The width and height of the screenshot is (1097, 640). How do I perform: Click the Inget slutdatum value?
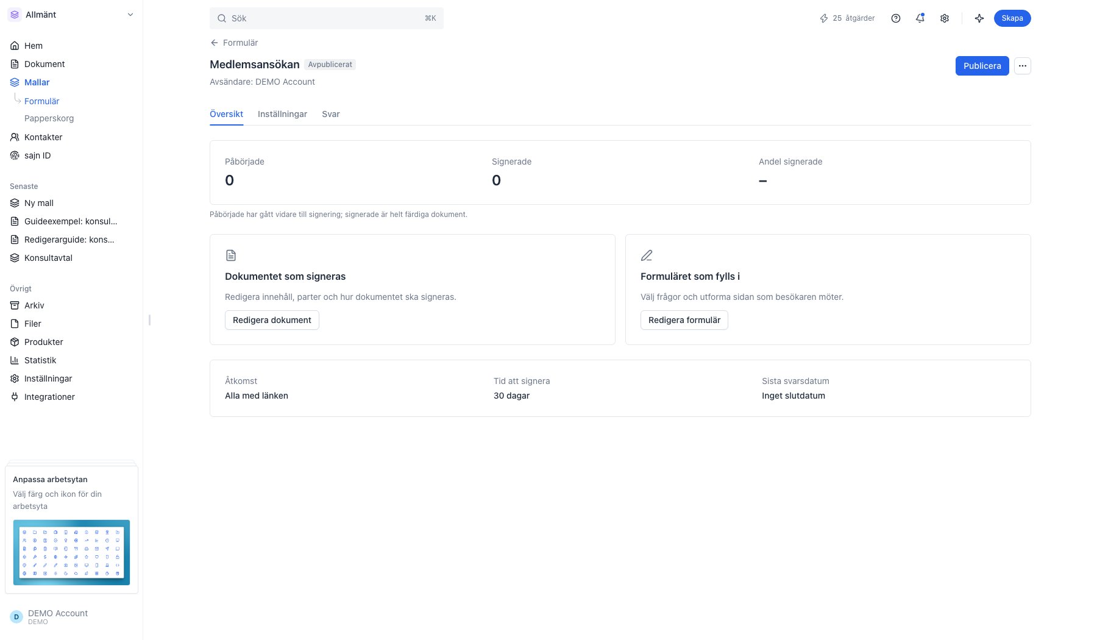[793, 396]
